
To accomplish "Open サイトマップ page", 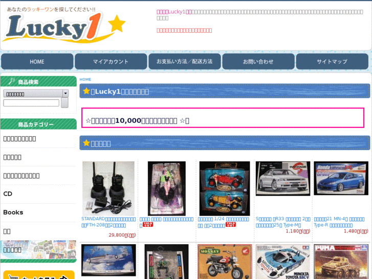I will [332, 61].
